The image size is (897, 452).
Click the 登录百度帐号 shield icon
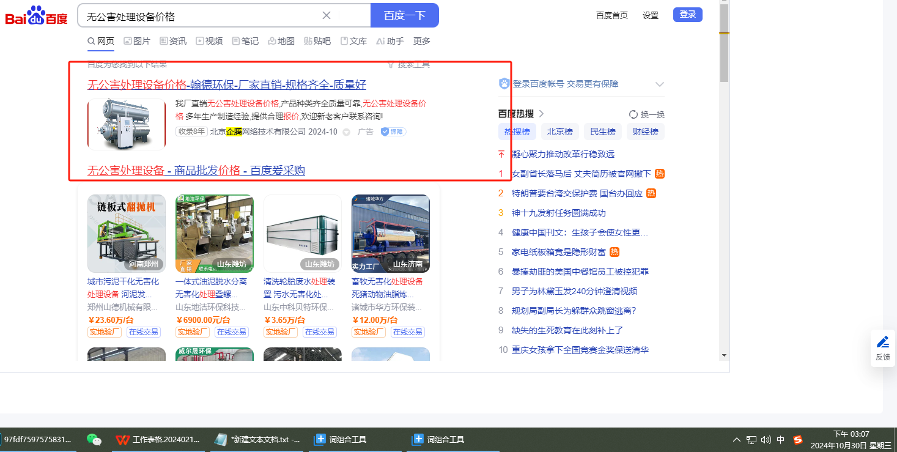pyautogui.click(x=504, y=84)
